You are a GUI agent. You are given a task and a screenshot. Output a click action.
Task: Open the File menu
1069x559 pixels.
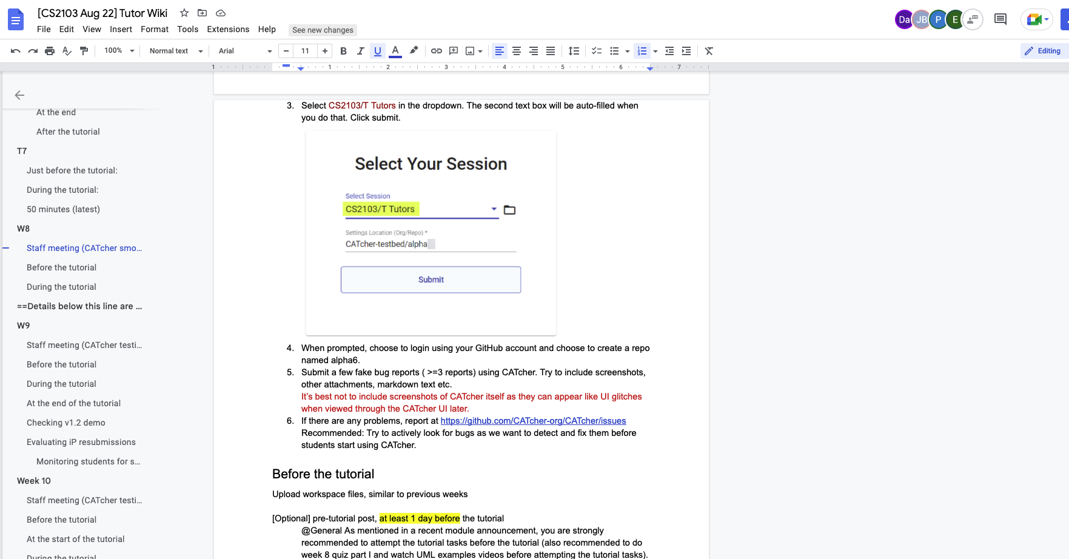44,29
